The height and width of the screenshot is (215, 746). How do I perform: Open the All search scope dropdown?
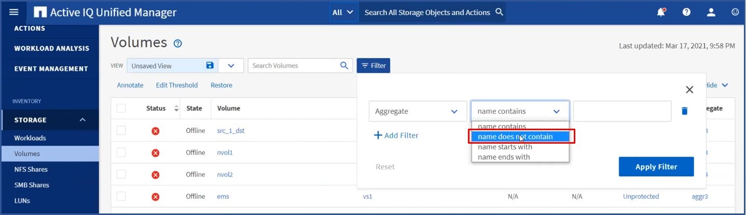342,12
